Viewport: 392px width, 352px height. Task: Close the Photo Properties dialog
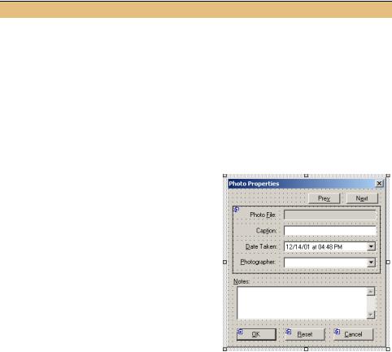click(379, 184)
